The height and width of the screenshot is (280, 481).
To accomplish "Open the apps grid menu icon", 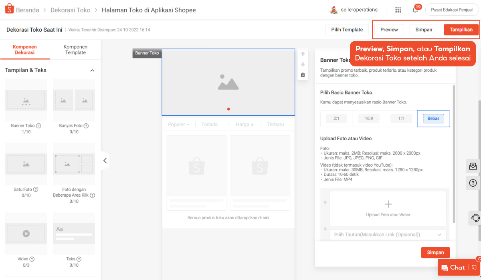I will 398,10.
